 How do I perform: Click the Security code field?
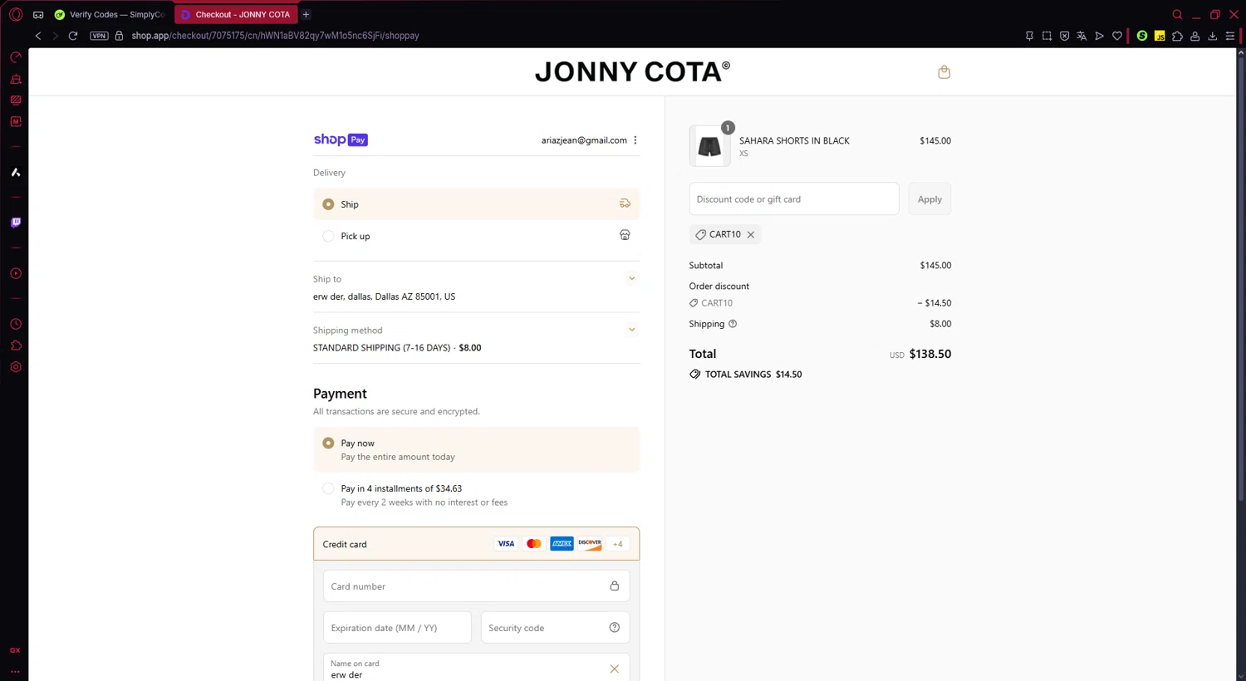(x=555, y=628)
